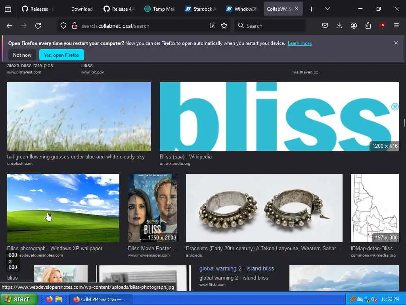Click the www.movieinsider.com source text
This screenshot has height=305, width=406.
pyautogui.click(x=149, y=255)
